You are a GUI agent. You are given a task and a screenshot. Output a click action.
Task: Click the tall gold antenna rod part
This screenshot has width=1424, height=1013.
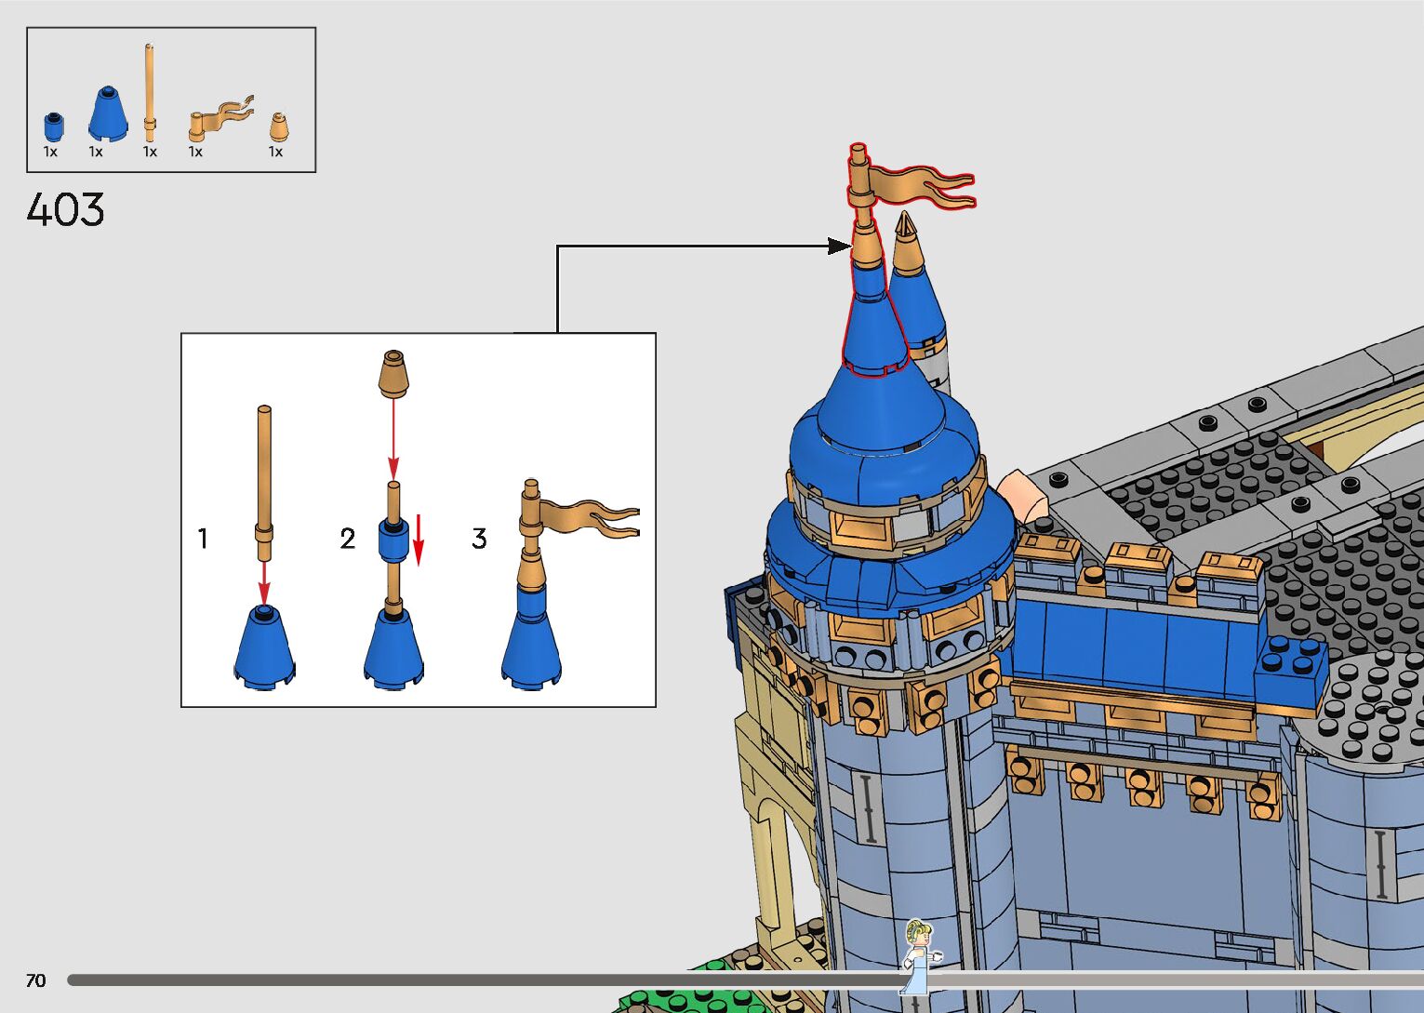coord(149,88)
